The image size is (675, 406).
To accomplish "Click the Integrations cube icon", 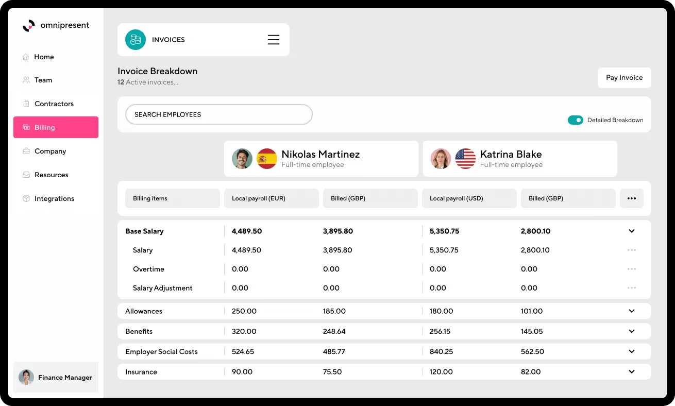I will pos(26,198).
